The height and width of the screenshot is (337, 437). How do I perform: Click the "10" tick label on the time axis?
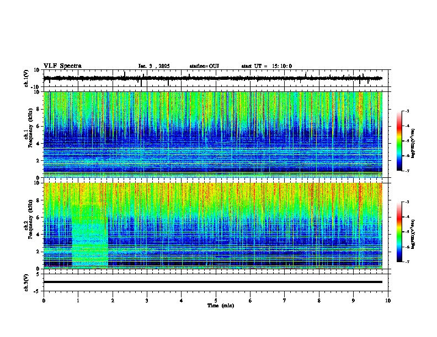pyautogui.click(x=388, y=301)
